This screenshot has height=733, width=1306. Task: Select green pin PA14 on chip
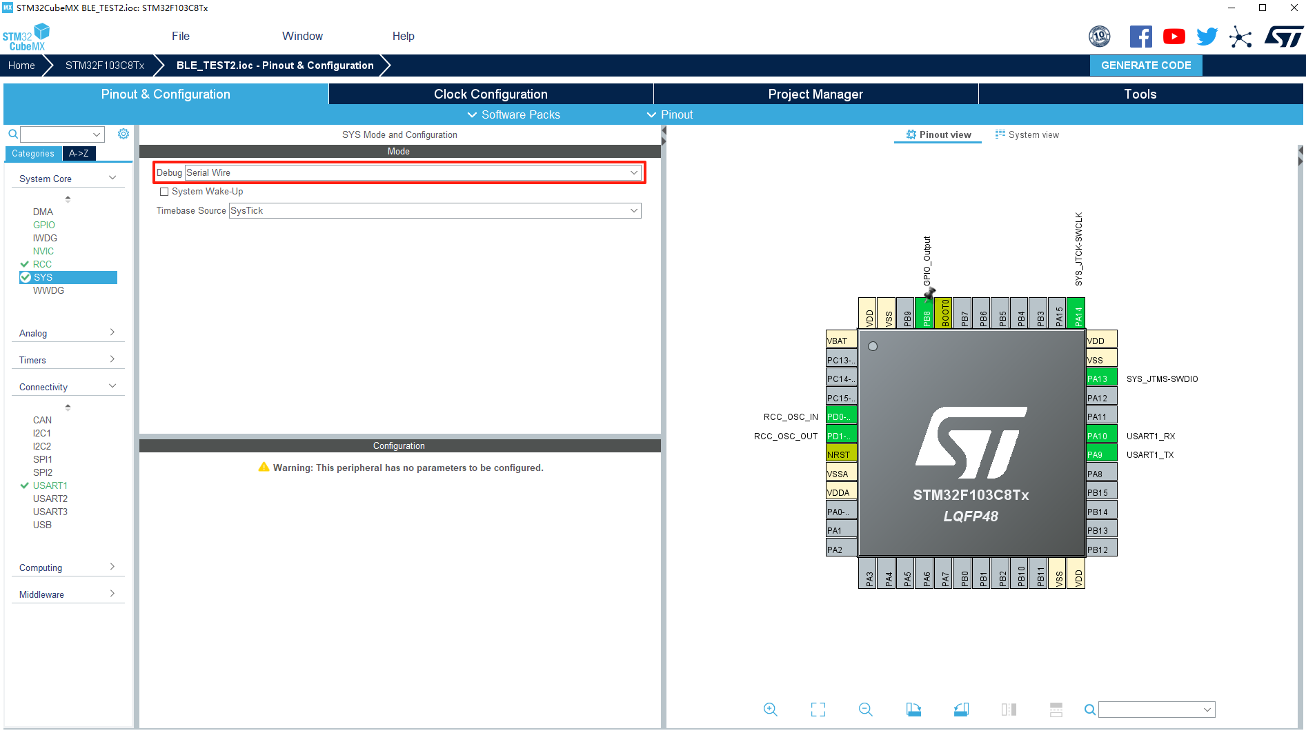(x=1076, y=313)
